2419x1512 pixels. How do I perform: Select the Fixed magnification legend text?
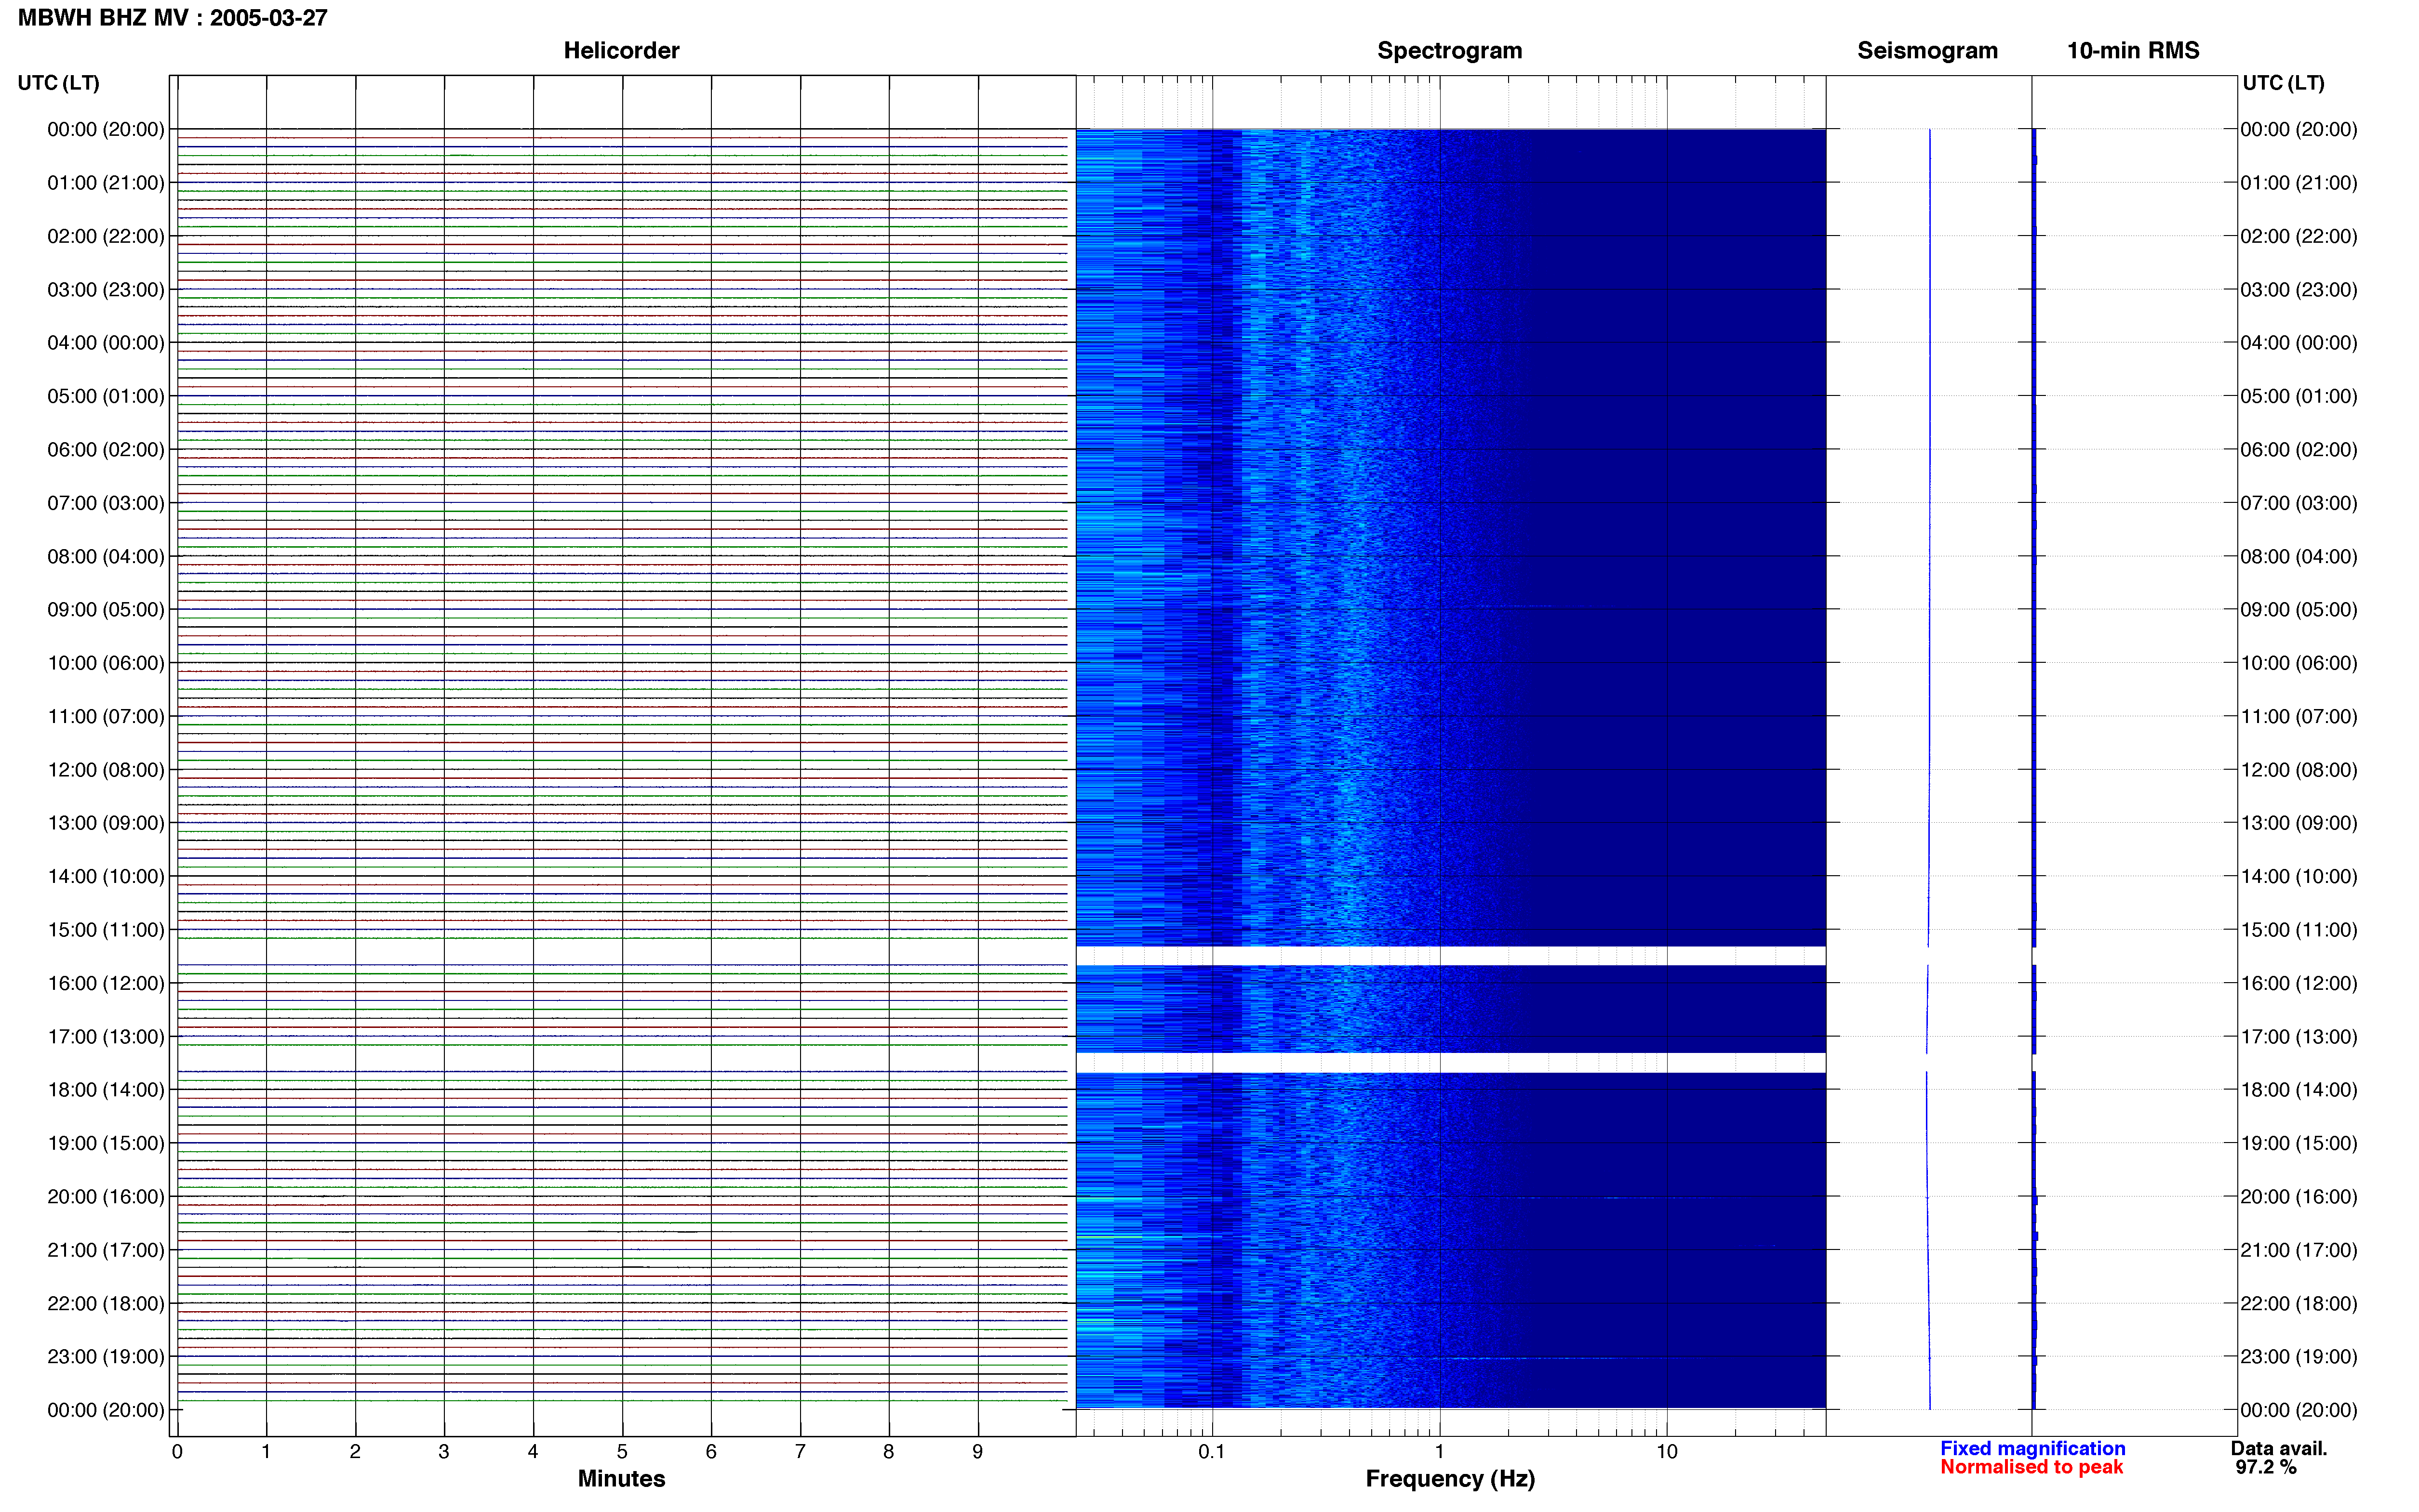2032,1448
